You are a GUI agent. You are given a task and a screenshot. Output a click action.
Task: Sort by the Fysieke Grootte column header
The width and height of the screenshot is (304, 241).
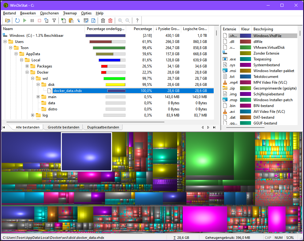tap(167, 29)
